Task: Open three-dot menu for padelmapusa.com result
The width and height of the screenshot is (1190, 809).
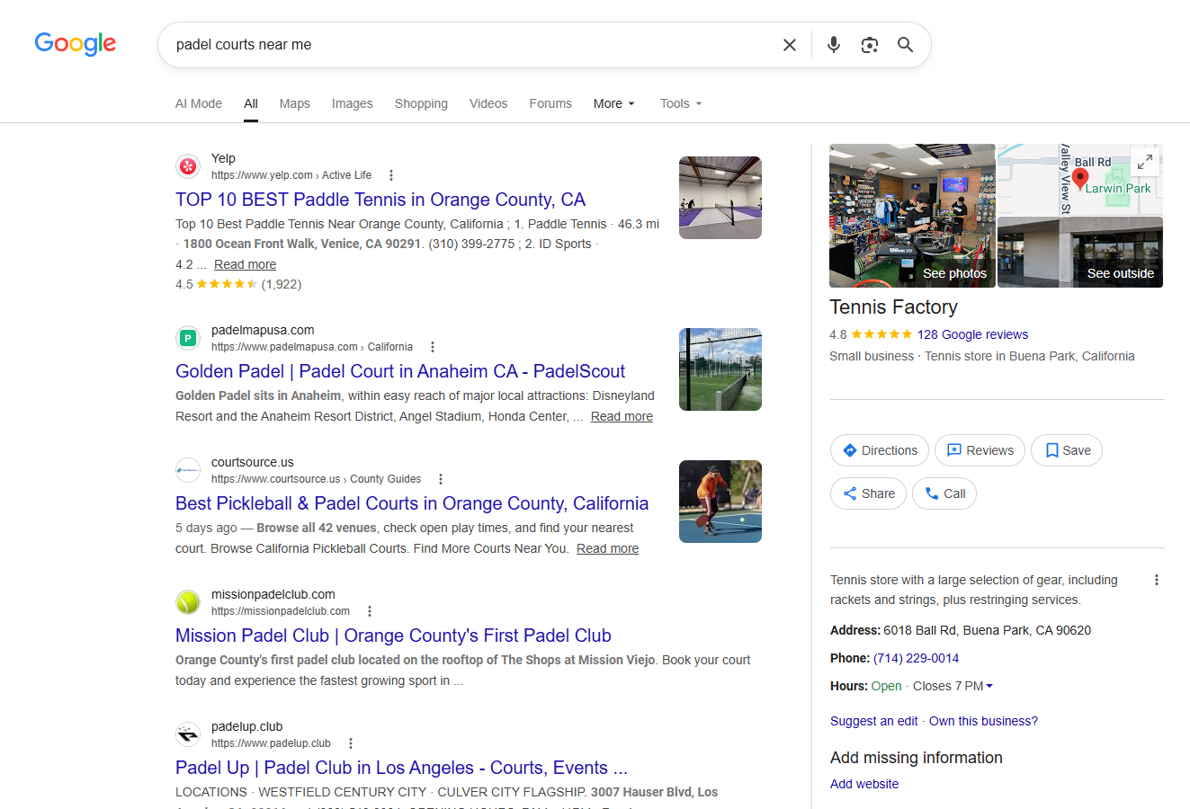Action: pyautogui.click(x=433, y=347)
